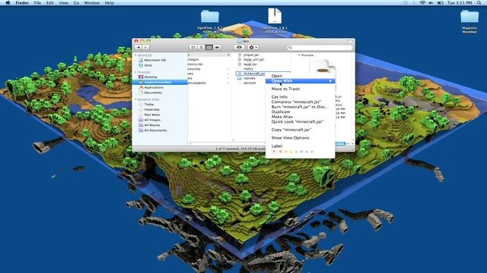Open the Go menu in menu bar

pyautogui.click(x=76, y=3)
